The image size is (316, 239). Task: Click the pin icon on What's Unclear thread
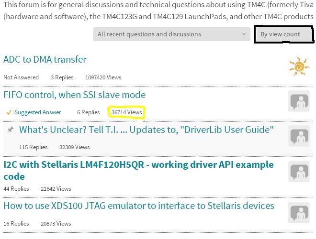click(11, 130)
